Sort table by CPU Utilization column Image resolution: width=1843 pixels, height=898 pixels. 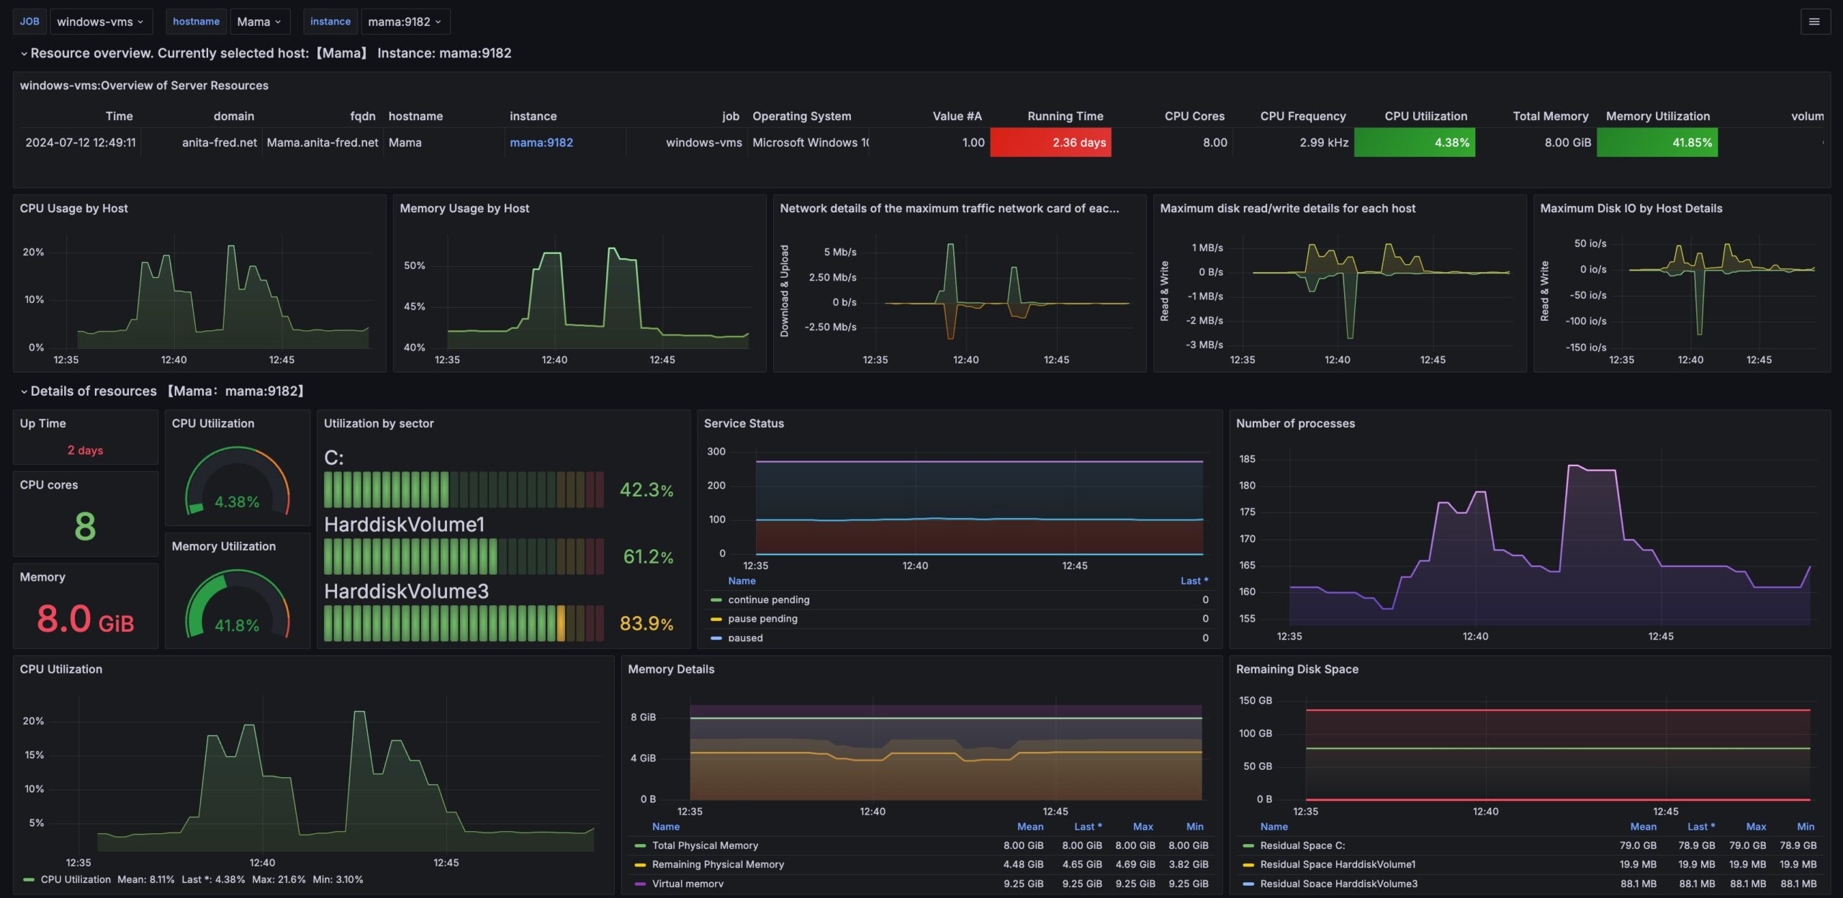tap(1425, 116)
